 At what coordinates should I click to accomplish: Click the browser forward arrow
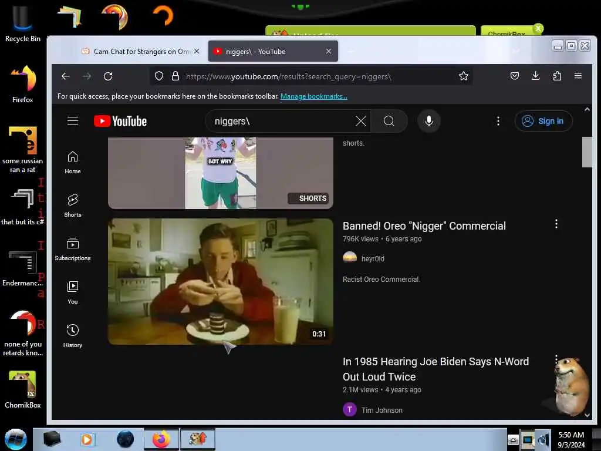(x=87, y=76)
